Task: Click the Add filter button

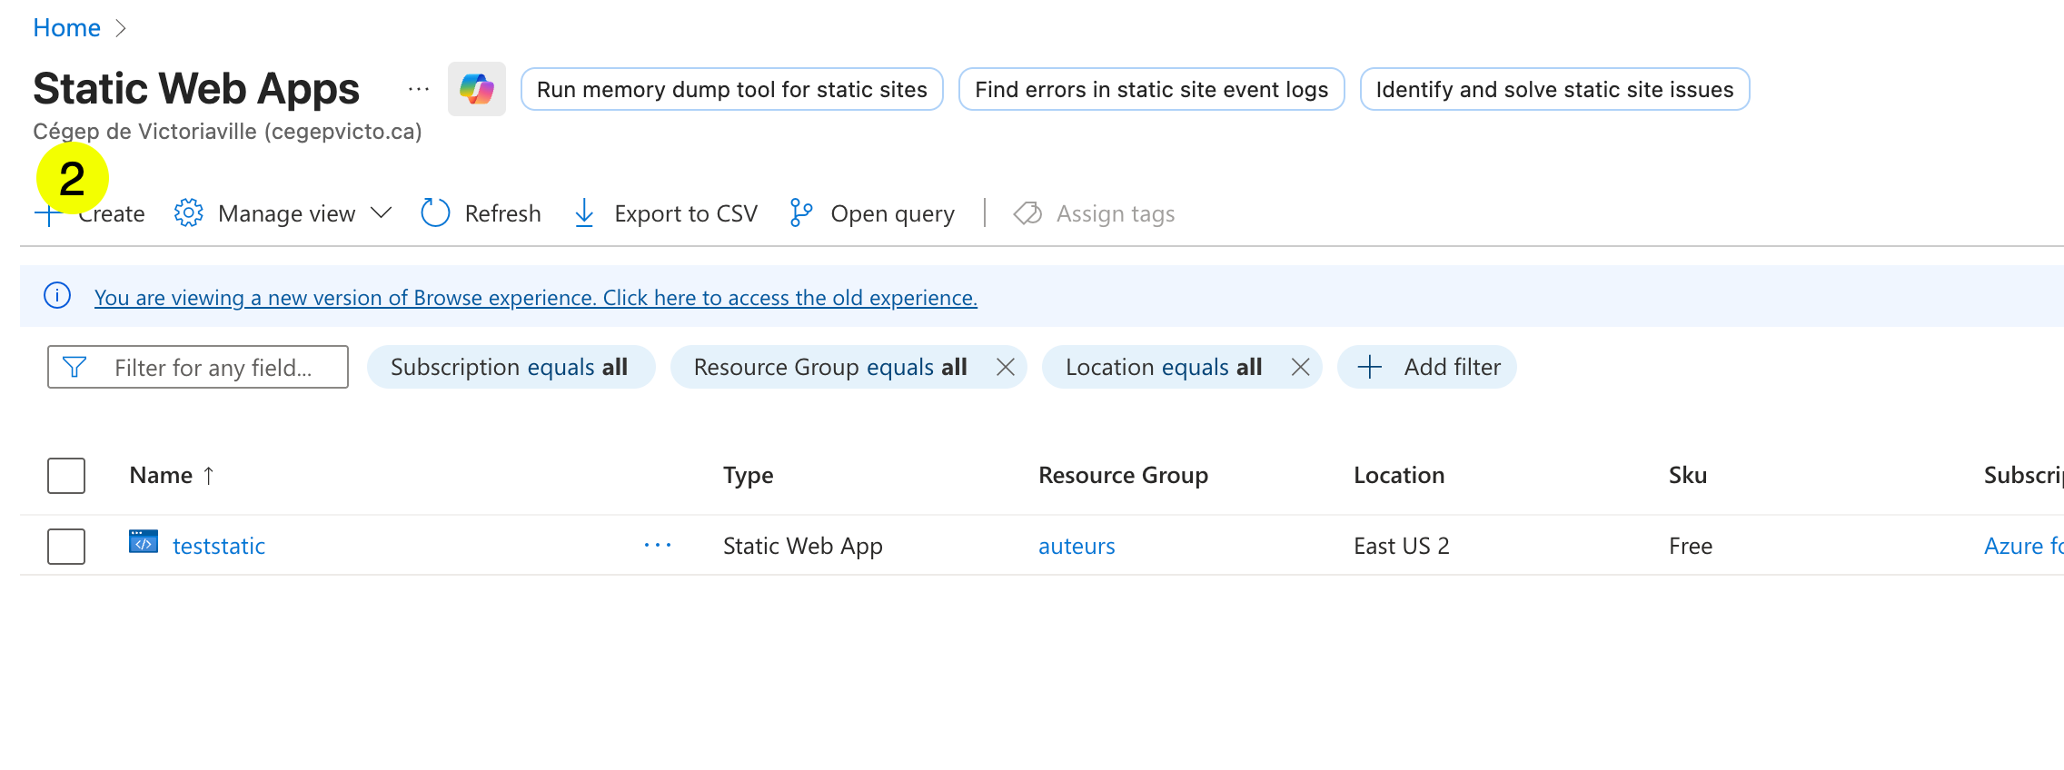Action: tap(1426, 367)
